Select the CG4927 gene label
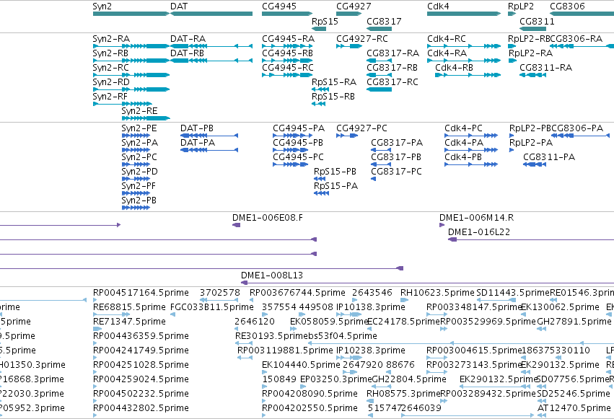The width and height of the screenshot is (614, 419). click(354, 6)
